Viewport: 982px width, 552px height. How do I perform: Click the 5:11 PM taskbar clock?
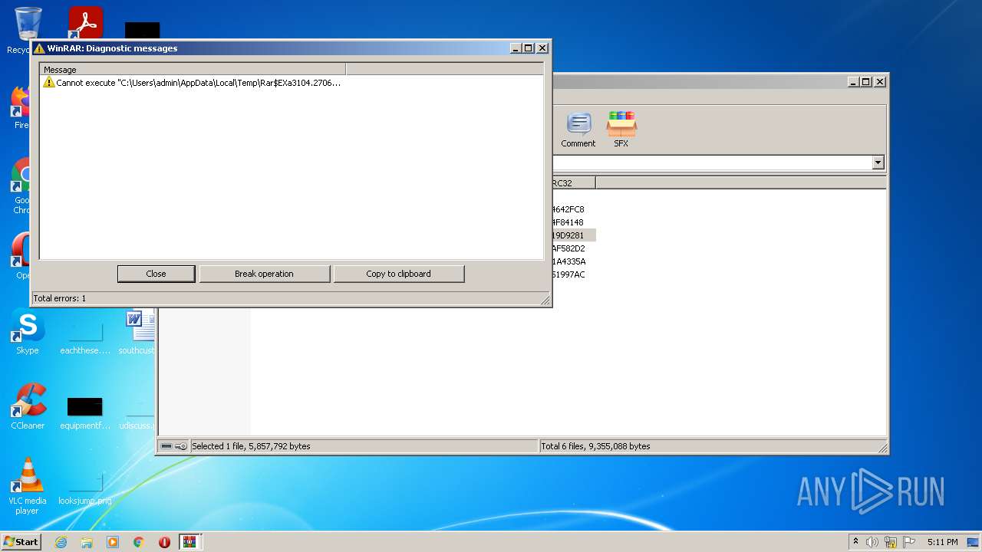[x=942, y=542]
